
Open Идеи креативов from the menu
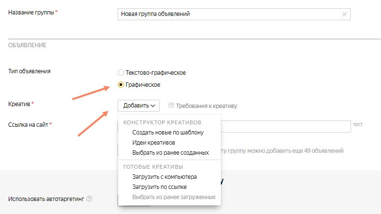point(153,142)
